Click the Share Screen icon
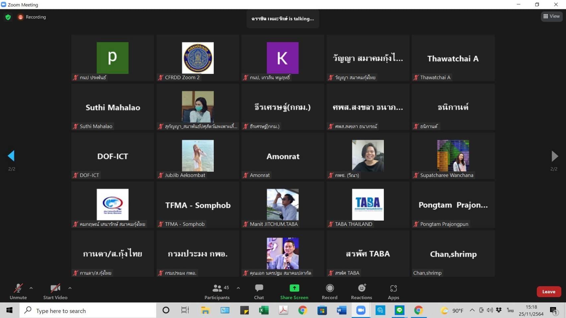Image resolution: width=566 pixels, height=318 pixels. (294, 288)
